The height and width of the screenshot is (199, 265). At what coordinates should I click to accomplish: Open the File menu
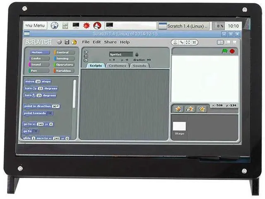tap(86, 42)
